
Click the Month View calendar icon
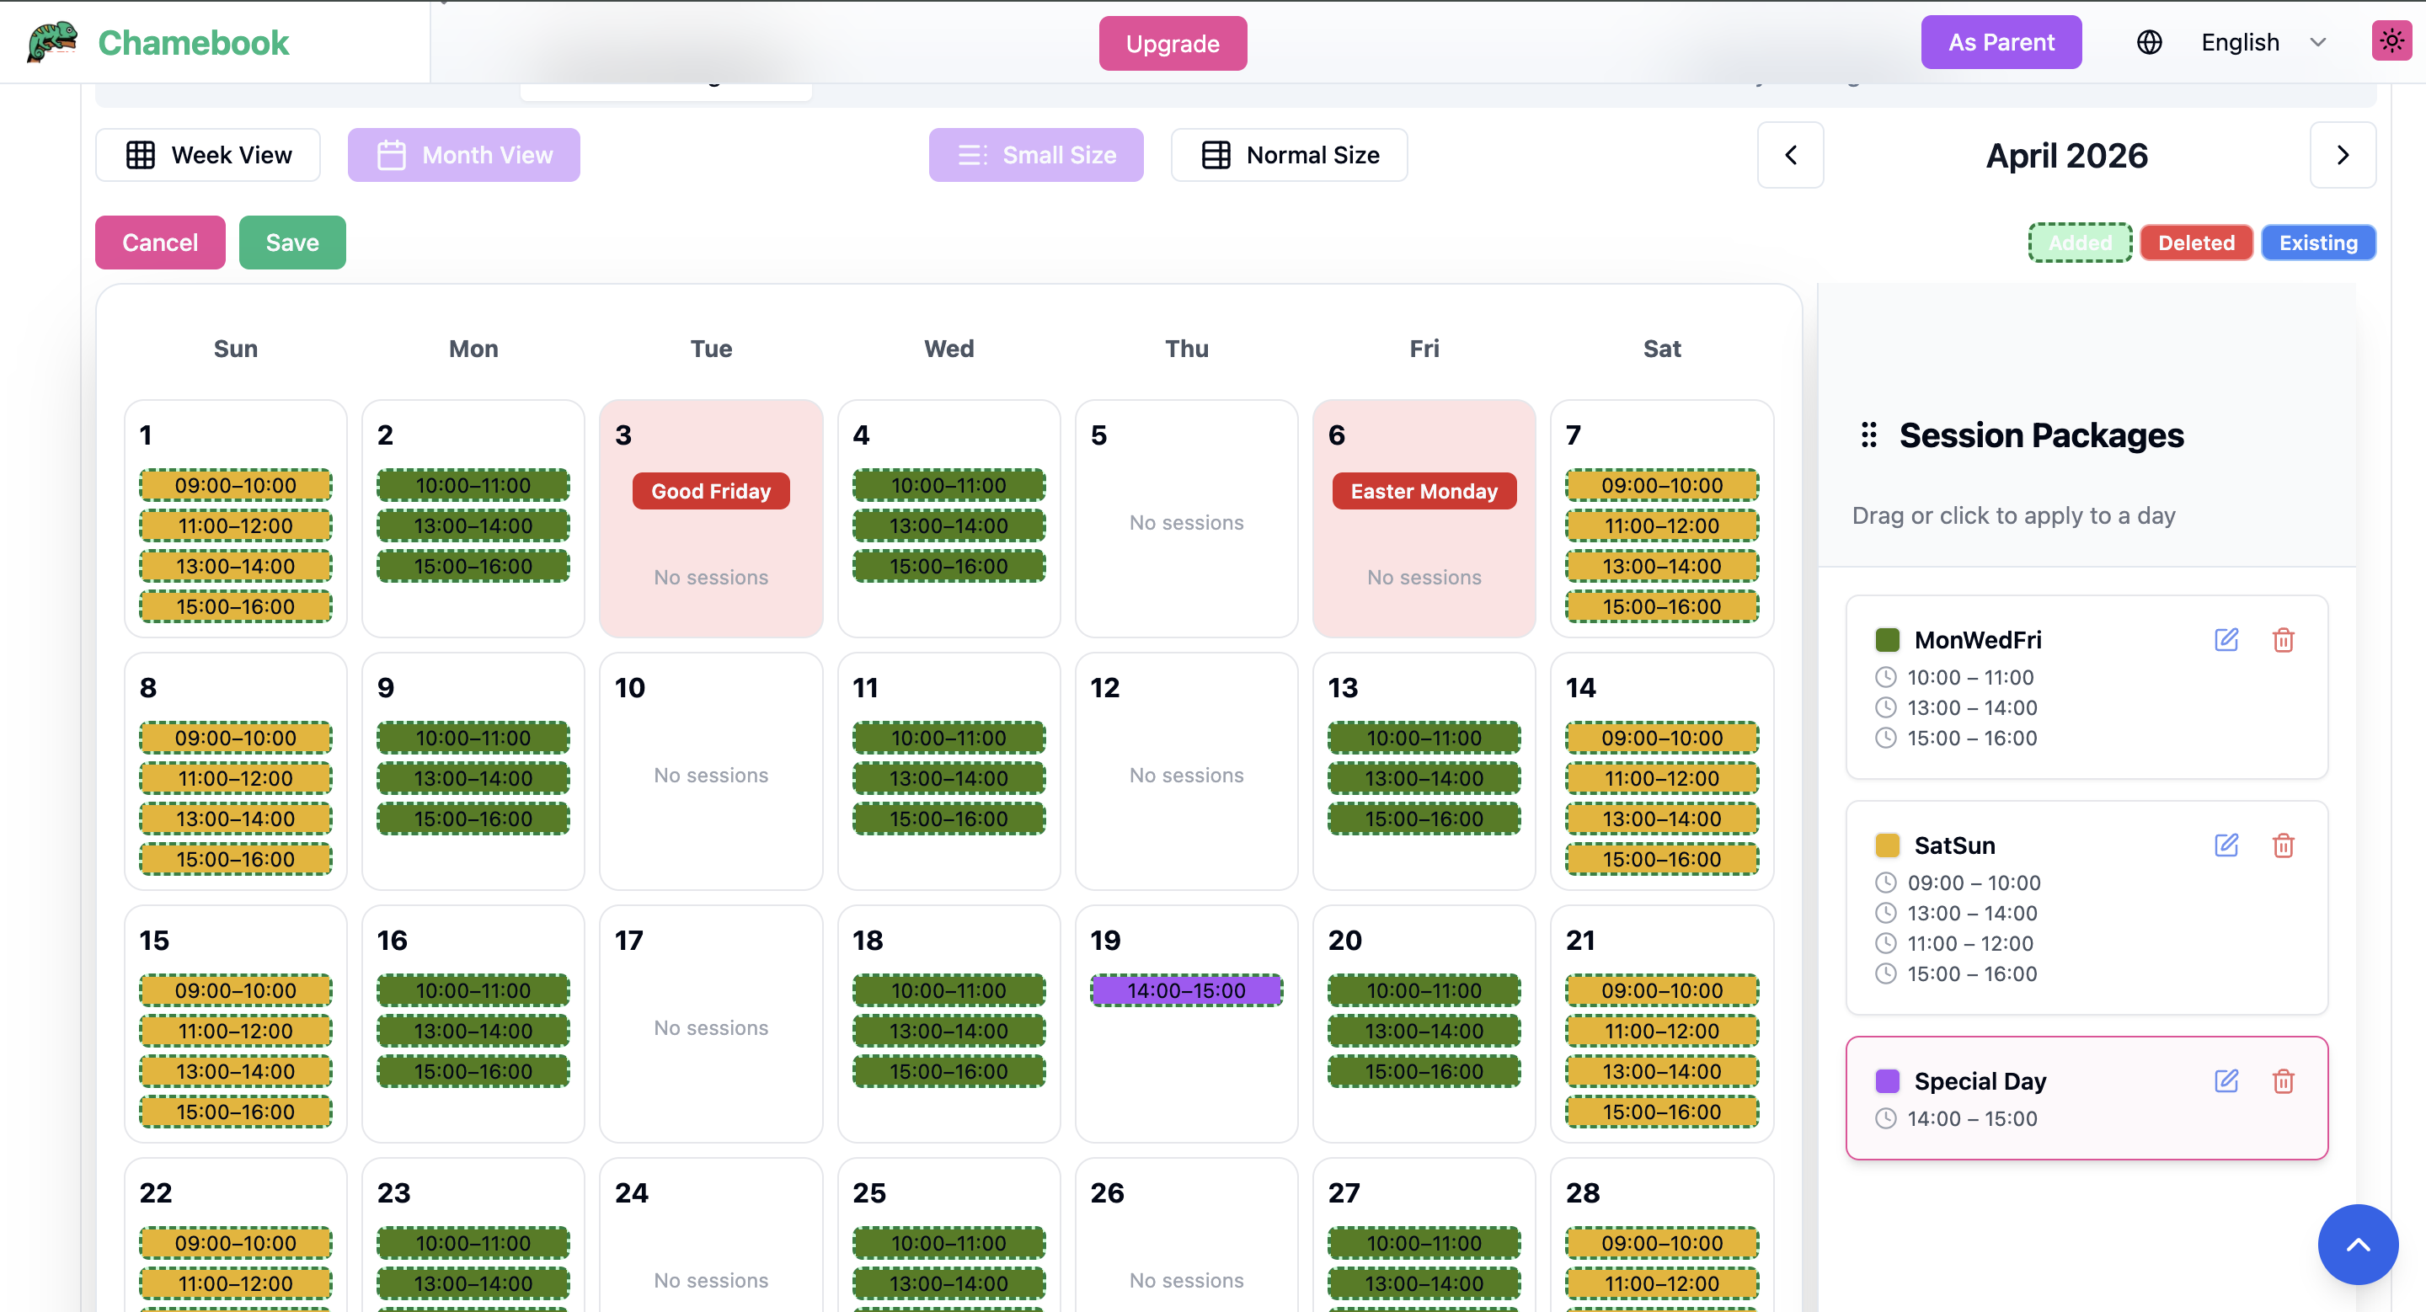[x=391, y=155]
